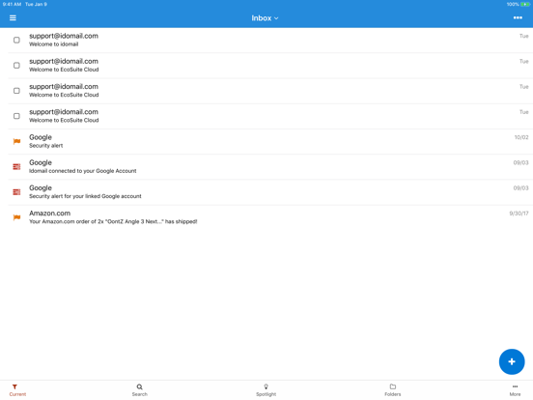Viewport: 533px width, 400px height.
Task: Select checkbox for Welcome to idomail email
Action: (16, 41)
